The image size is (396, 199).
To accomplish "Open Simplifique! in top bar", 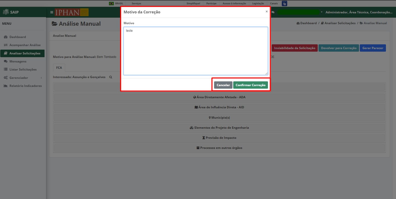I will click(193, 4).
